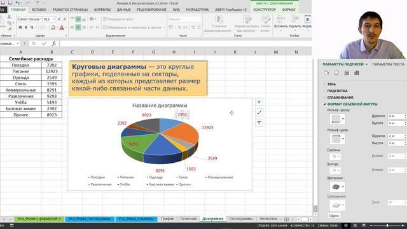Switch to ПАРАМЕТРЫ ТЕКСТА pane tab

pyautogui.click(x=388, y=64)
